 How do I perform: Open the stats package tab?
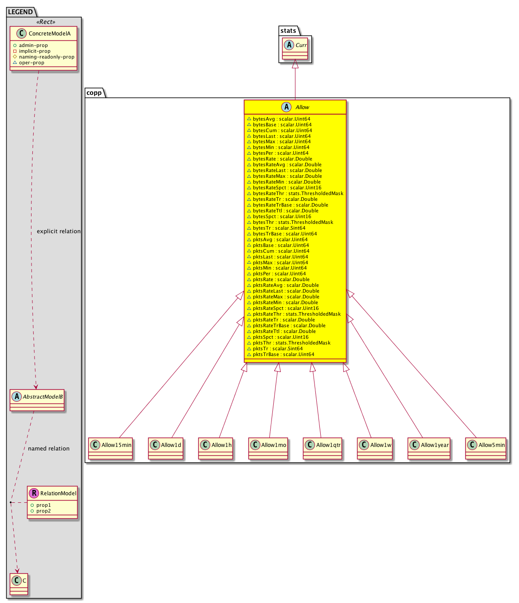click(x=288, y=31)
